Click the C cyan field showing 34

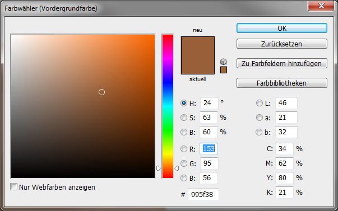(x=284, y=149)
